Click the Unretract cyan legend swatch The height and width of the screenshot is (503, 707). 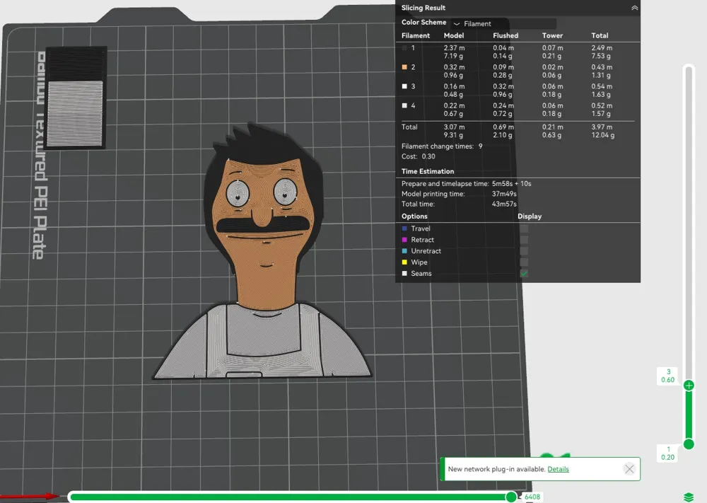(x=404, y=251)
